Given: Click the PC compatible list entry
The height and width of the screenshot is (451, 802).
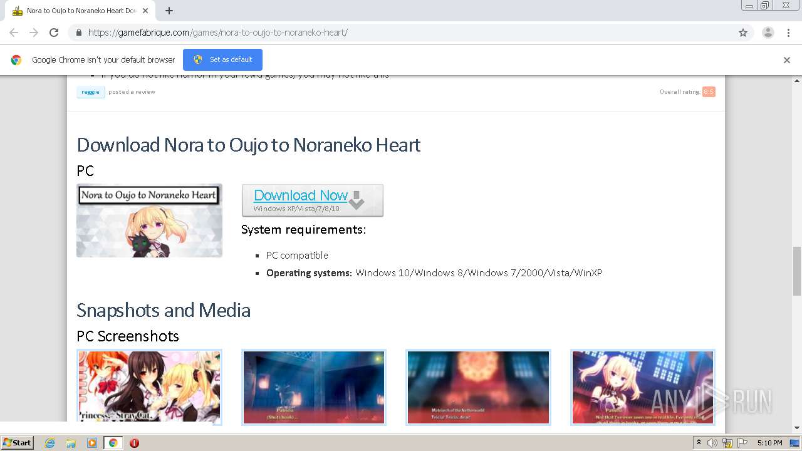Looking at the screenshot, I should point(297,255).
